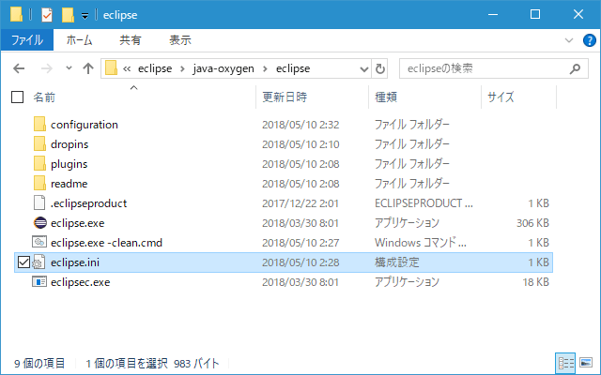Go up one folder level
Viewport: 601px width, 375px height.
[88, 68]
